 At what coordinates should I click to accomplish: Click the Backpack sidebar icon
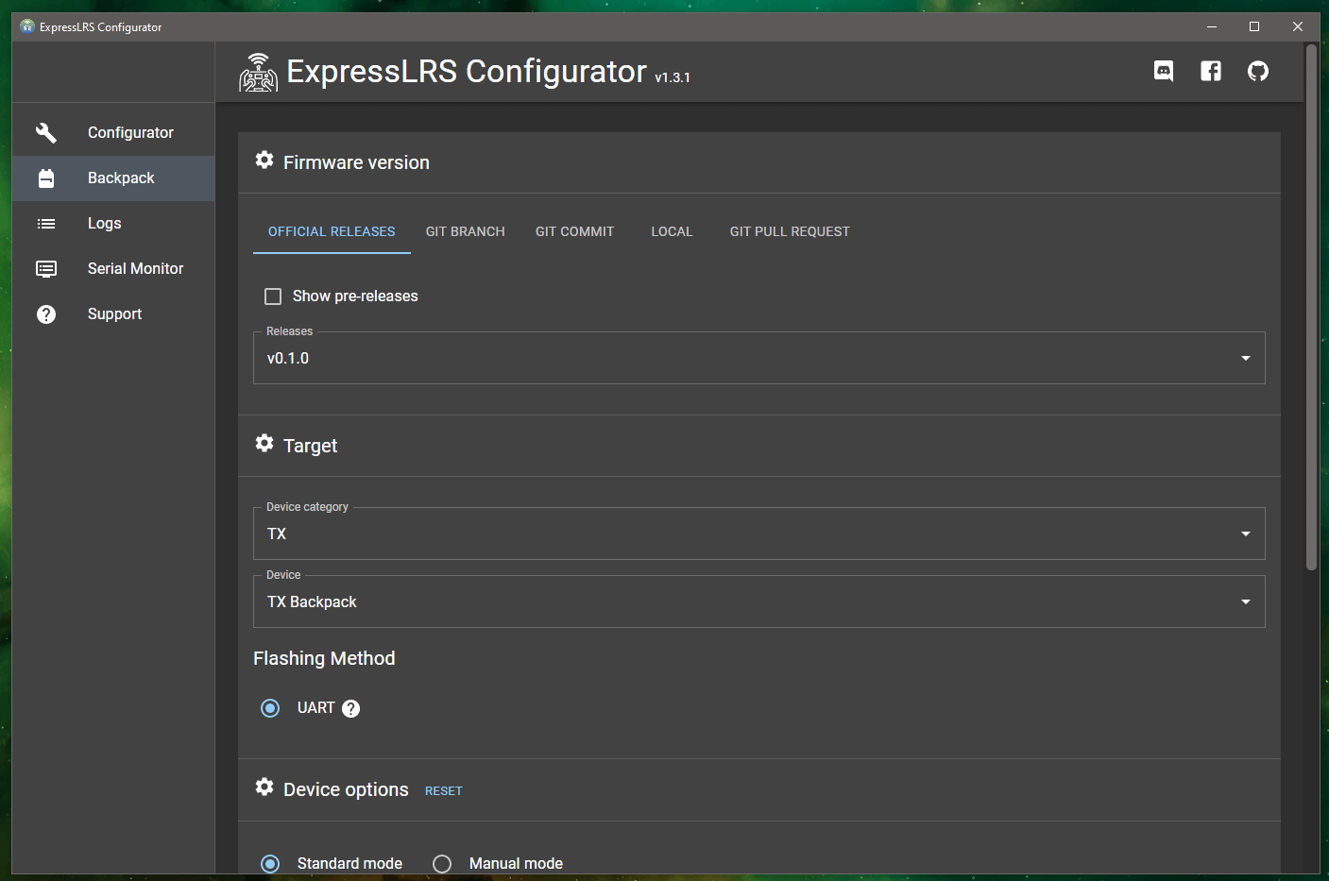point(46,178)
